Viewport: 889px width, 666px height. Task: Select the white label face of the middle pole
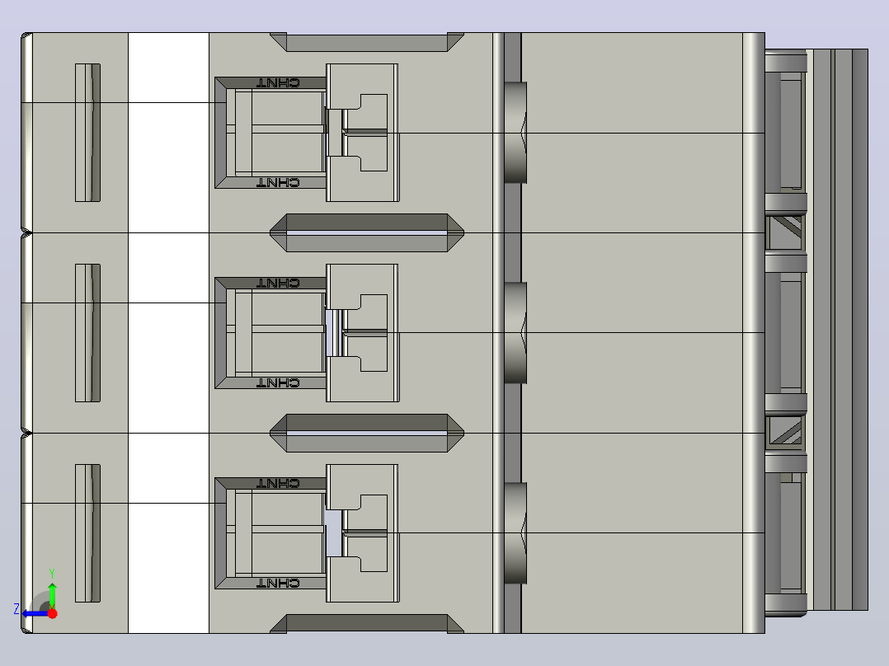click(168, 333)
